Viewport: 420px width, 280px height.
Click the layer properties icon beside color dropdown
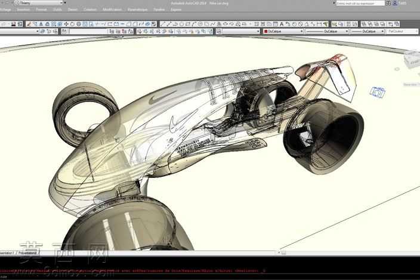click(219, 32)
